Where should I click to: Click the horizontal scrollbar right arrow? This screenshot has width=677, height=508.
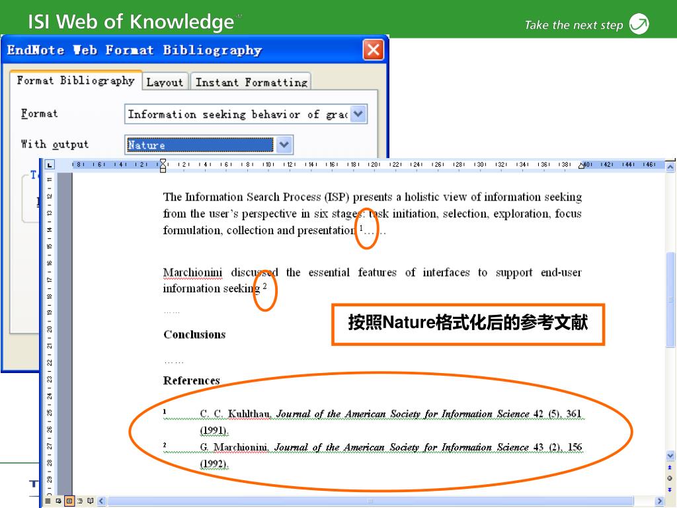pyautogui.click(x=659, y=501)
